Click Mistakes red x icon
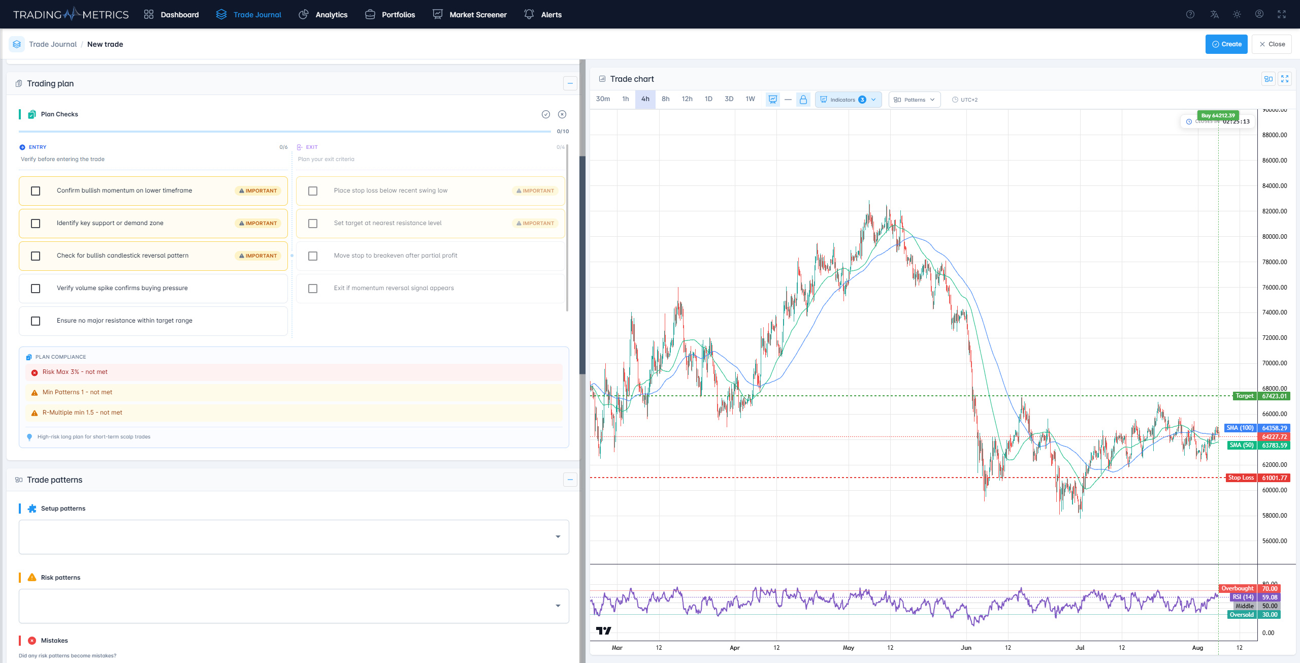The width and height of the screenshot is (1300, 663). pos(32,641)
